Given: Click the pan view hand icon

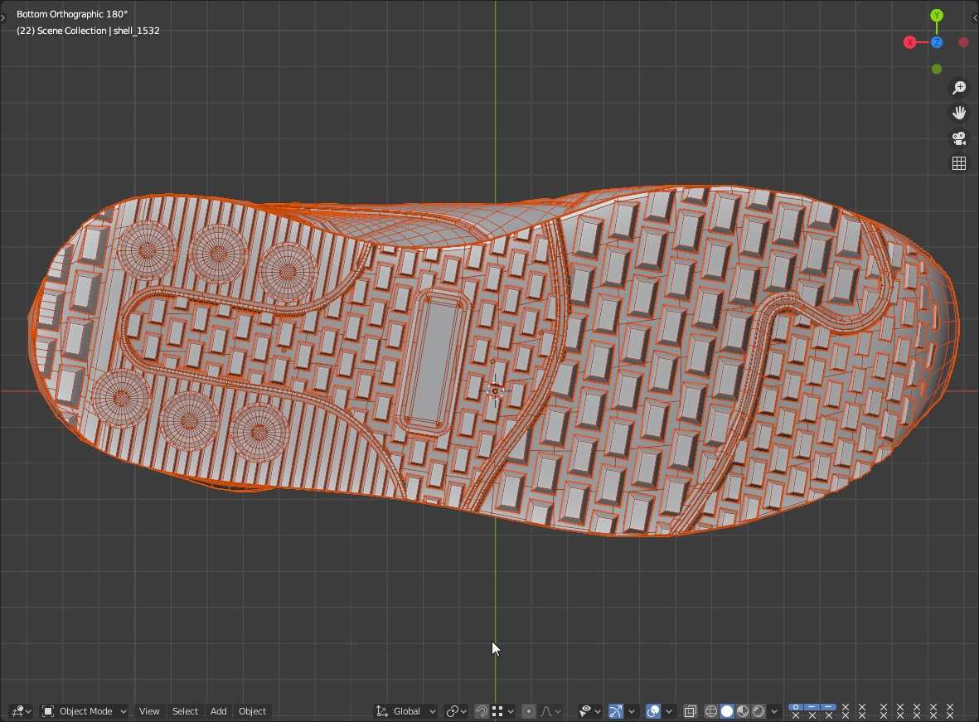Looking at the screenshot, I should coord(959,113).
